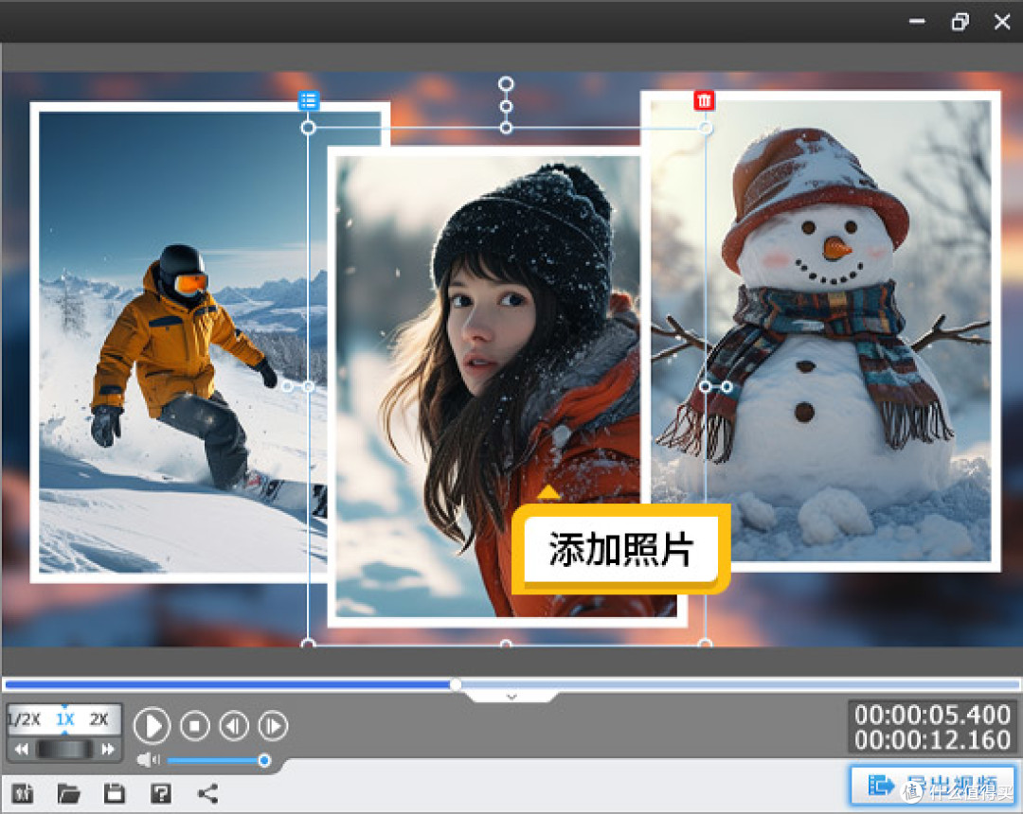Click the top-left corner handle of selection frame

308,127
